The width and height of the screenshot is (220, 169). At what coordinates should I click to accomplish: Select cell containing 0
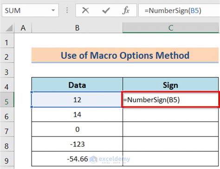77,129
